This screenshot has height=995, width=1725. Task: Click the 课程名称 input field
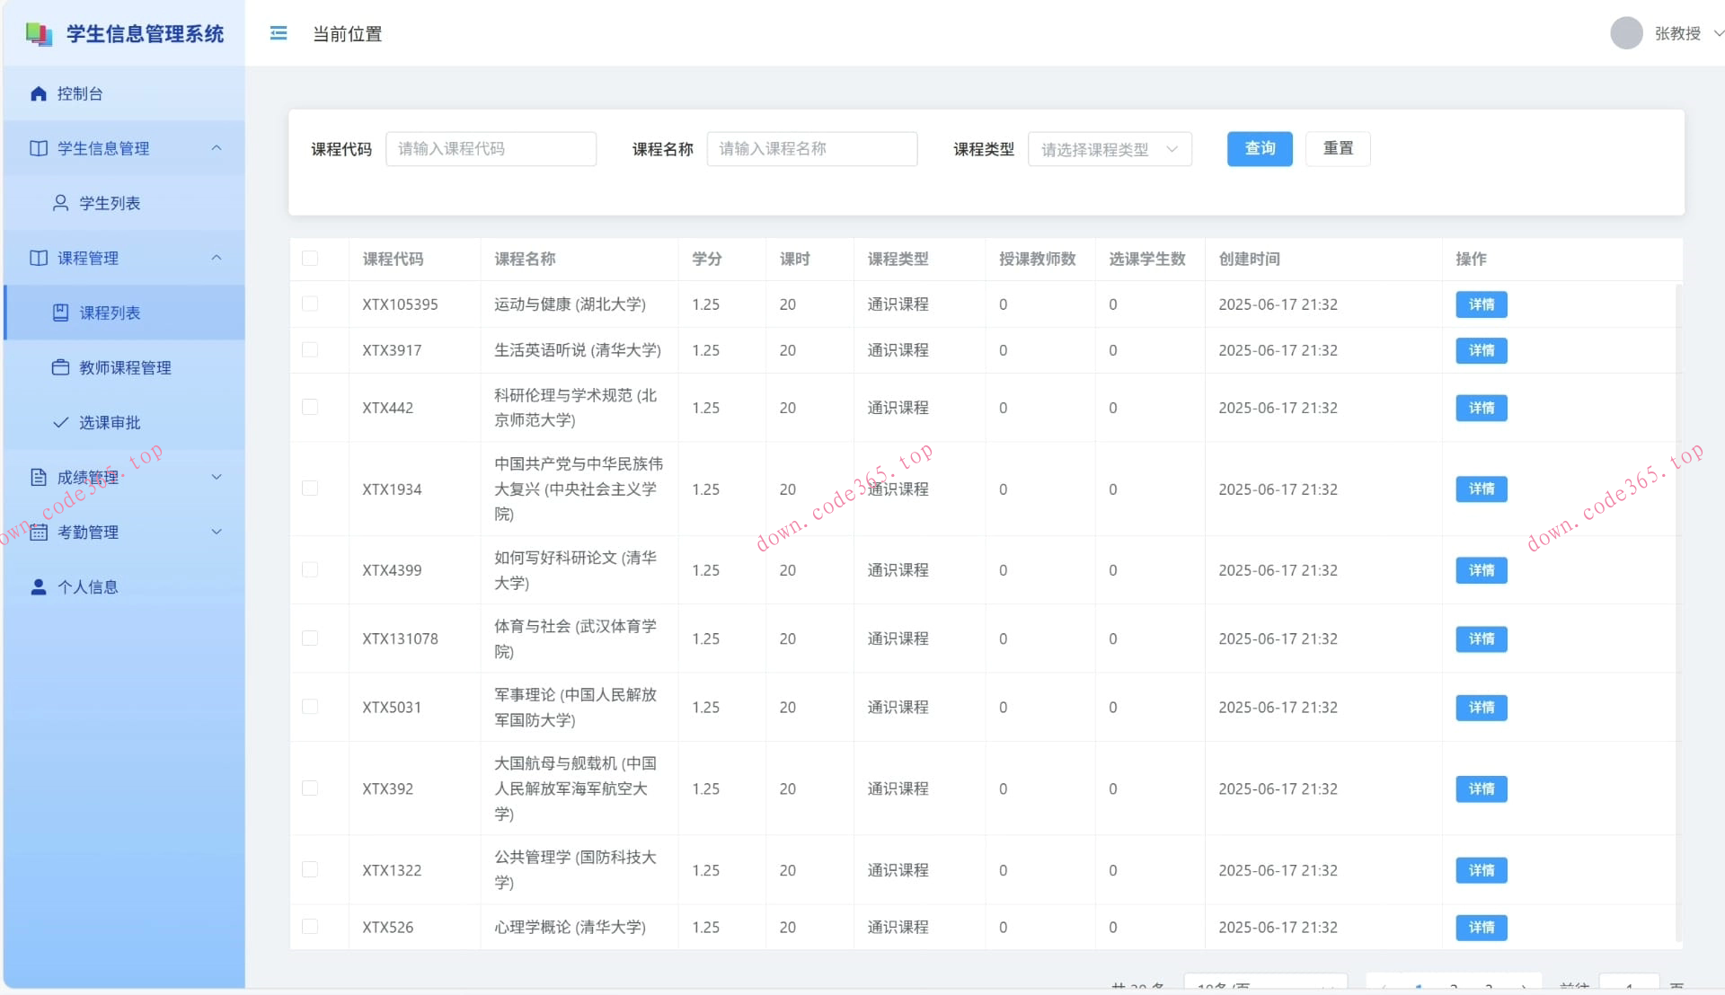[811, 149]
